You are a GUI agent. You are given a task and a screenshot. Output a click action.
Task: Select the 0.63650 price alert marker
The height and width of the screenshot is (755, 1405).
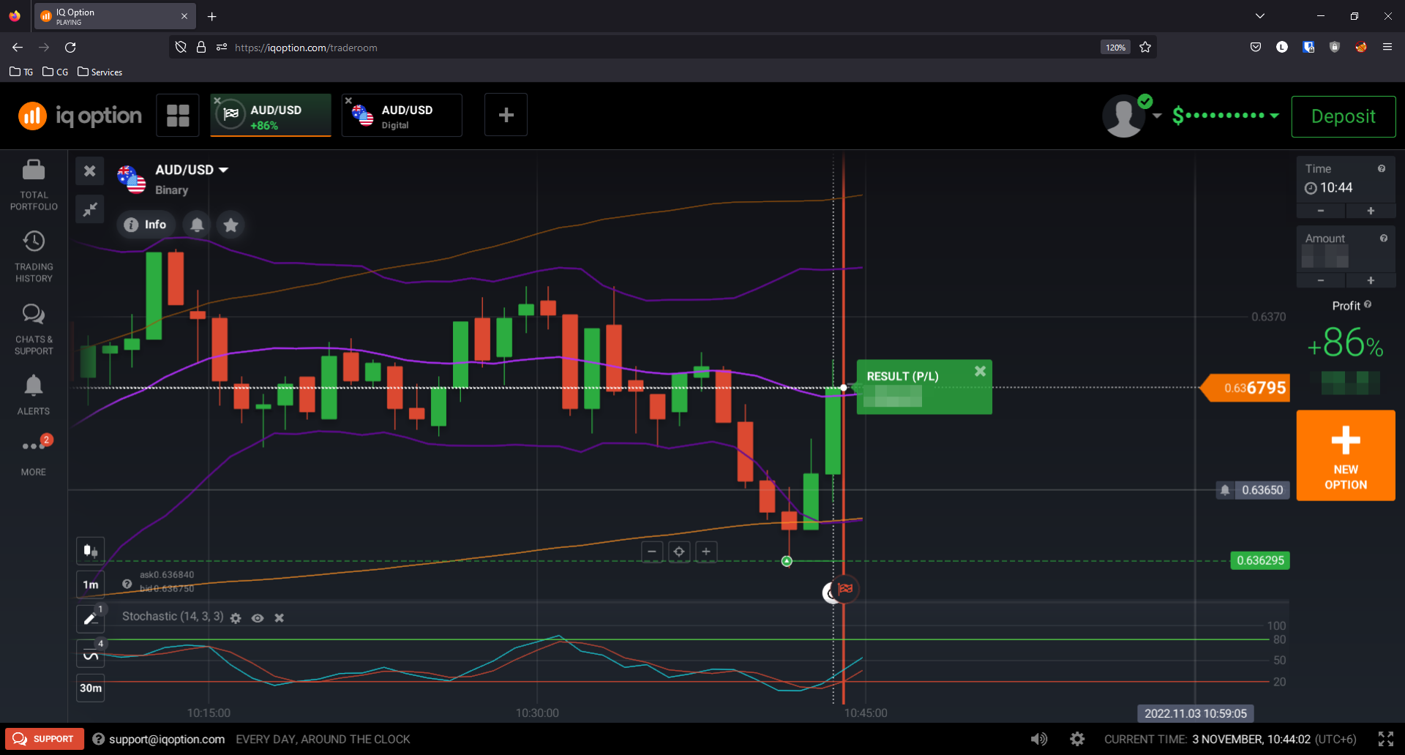1252,490
